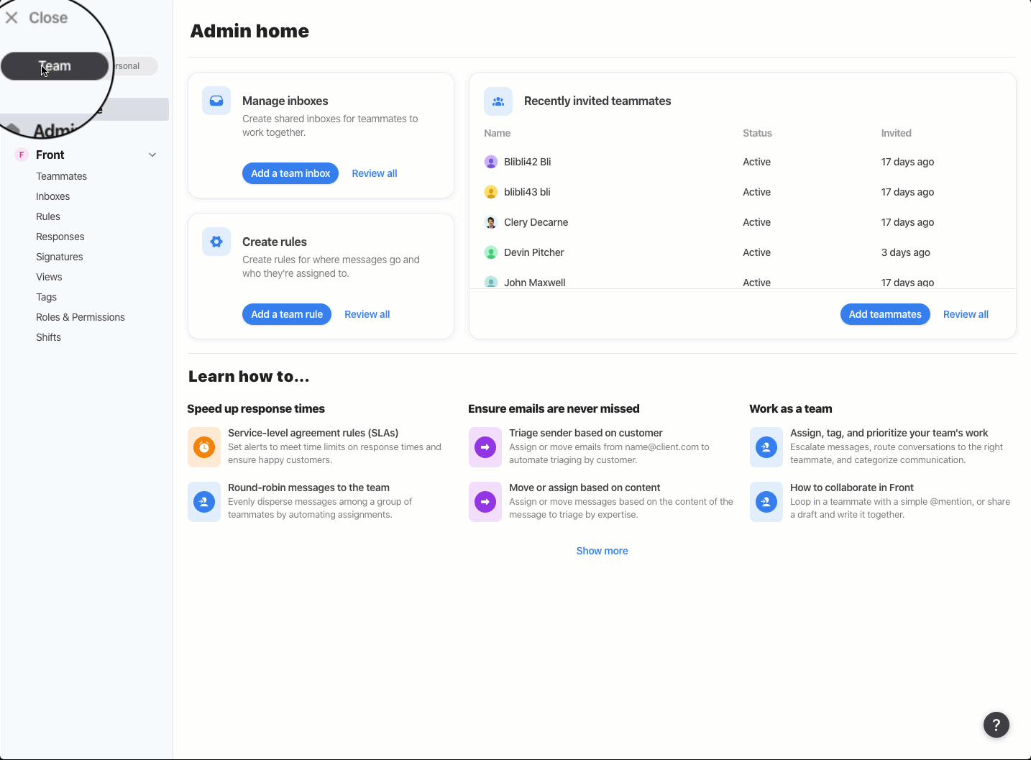Click Blibli42 Bli avatar icon

[491, 162]
